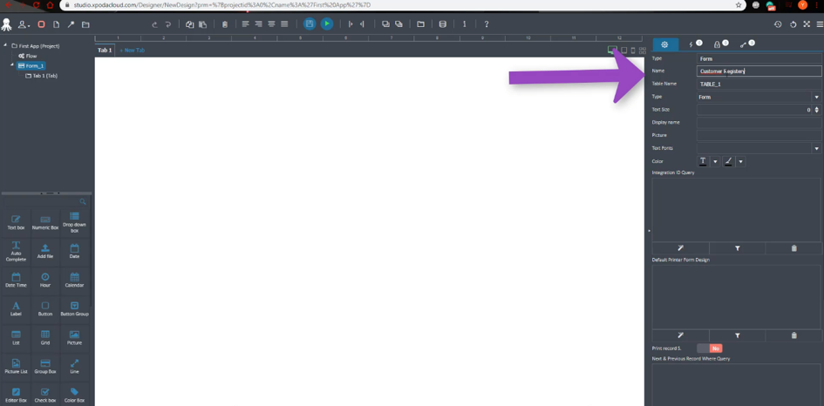
Task: Paste element via toolbar icon
Action: pyautogui.click(x=202, y=24)
